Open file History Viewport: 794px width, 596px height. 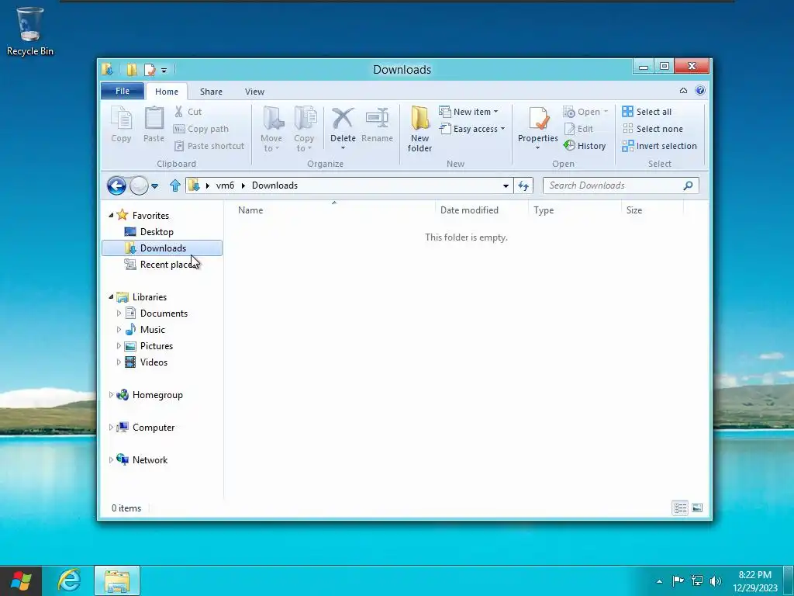point(585,146)
